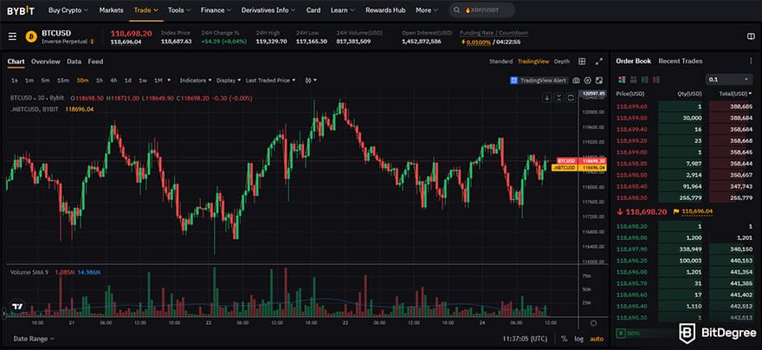Click the XRP/USDT search field
Image resolution: width=762 pixels, height=350 pixels.
(482, 10)
